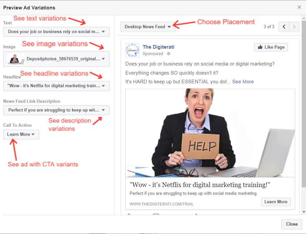This screenshot has width=306, height=234.
Task: Click the ad description 'Perfect if you are struggling'
Action: coord(194,193)
